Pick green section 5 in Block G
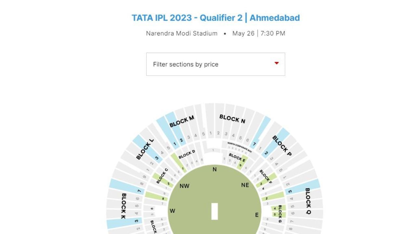The image size is (416, 234). 275,214
